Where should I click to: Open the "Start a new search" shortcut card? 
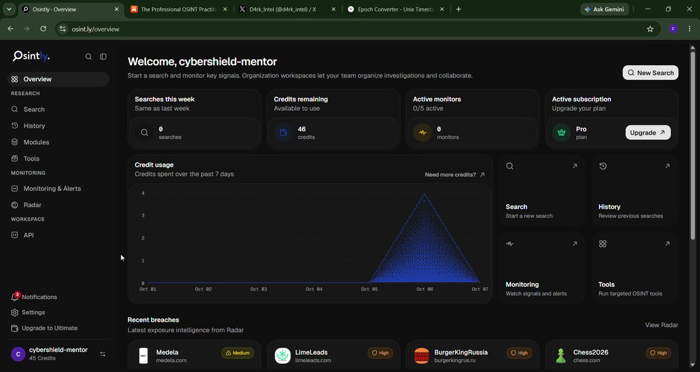pyautogui.click(x=542, y=191)
